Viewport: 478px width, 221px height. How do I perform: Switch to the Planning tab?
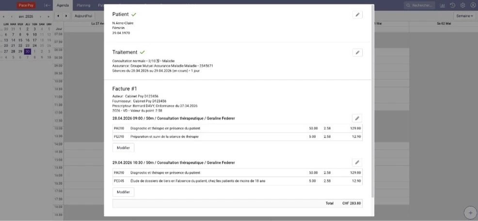point(83,5)
